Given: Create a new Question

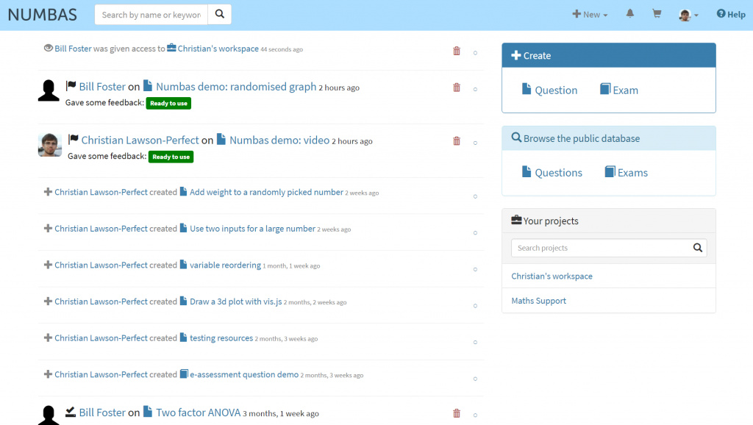Looking at the screenshot, I should pos(549,90).
